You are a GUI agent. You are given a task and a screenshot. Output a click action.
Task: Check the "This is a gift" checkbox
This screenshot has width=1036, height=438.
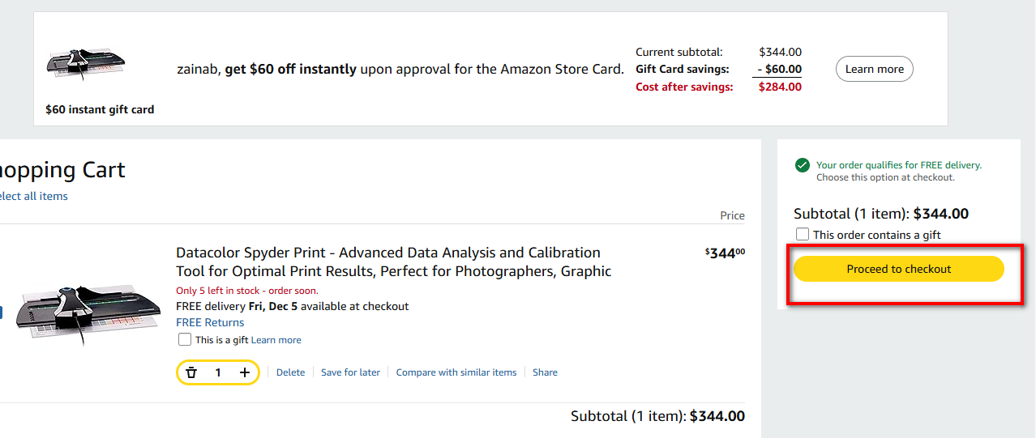pos(185,340)
